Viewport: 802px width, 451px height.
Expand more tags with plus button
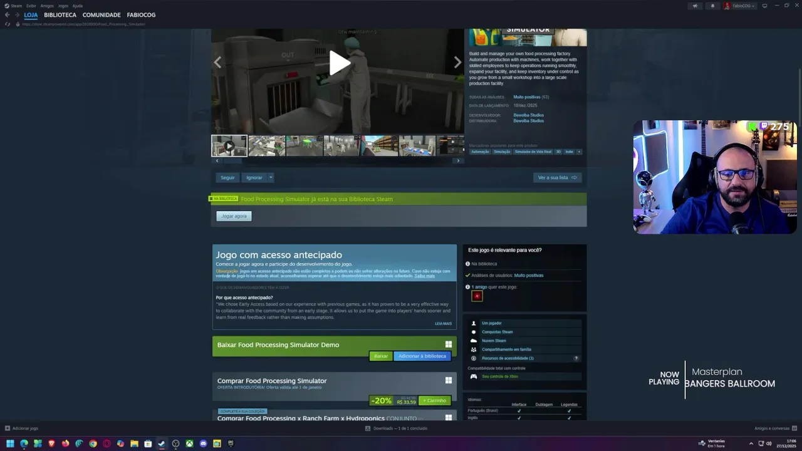point(578,152)
